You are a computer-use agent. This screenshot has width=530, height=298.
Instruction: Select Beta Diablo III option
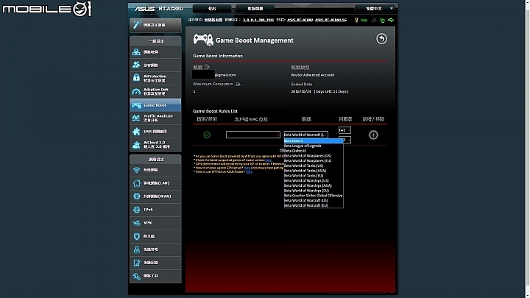314,151
